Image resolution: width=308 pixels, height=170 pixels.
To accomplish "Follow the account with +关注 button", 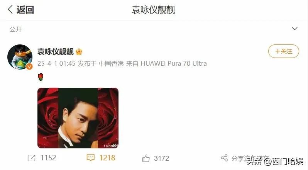I will tap(284, 51).
